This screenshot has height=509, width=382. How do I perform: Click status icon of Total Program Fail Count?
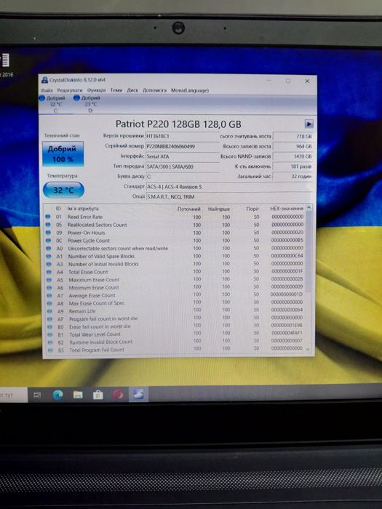(x=50, y=350)
